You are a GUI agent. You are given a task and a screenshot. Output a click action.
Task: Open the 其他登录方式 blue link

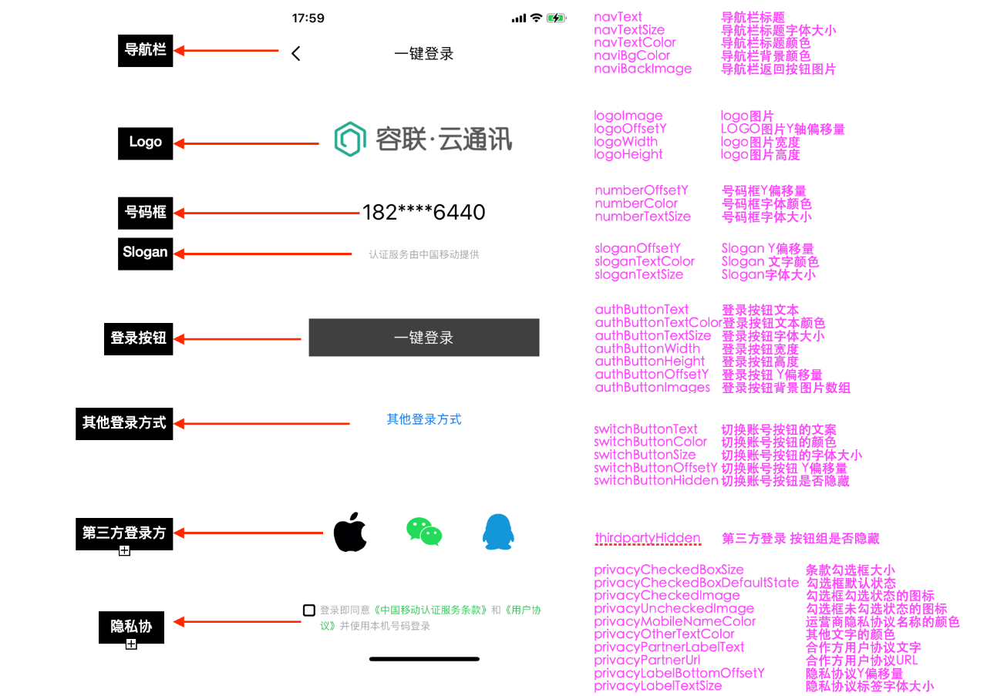point(424,419)
